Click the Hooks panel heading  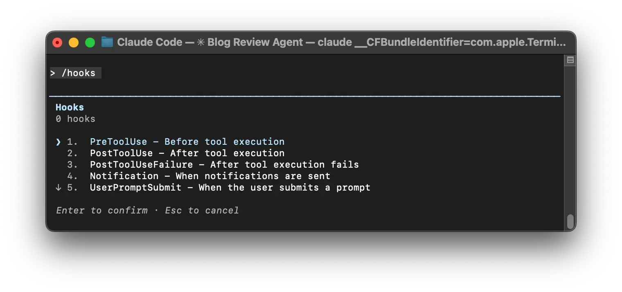[x=70, y=108]
